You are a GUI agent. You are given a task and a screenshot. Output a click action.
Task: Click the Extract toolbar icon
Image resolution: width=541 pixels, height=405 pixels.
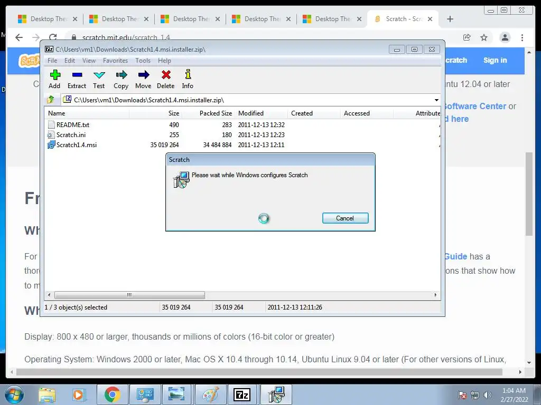(77, 79)
